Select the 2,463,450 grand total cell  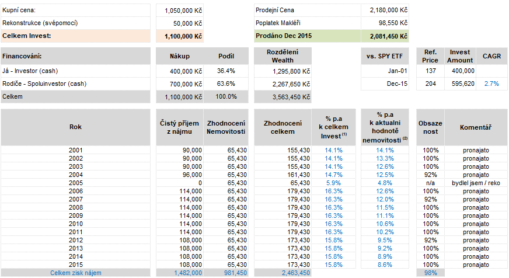coord(283,273)
